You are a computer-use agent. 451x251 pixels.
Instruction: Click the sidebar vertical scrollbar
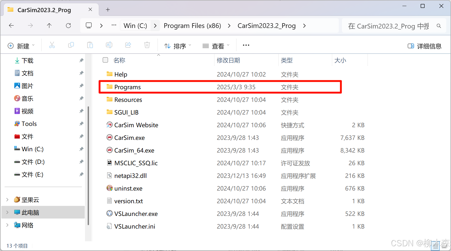[x=88, y=166]
